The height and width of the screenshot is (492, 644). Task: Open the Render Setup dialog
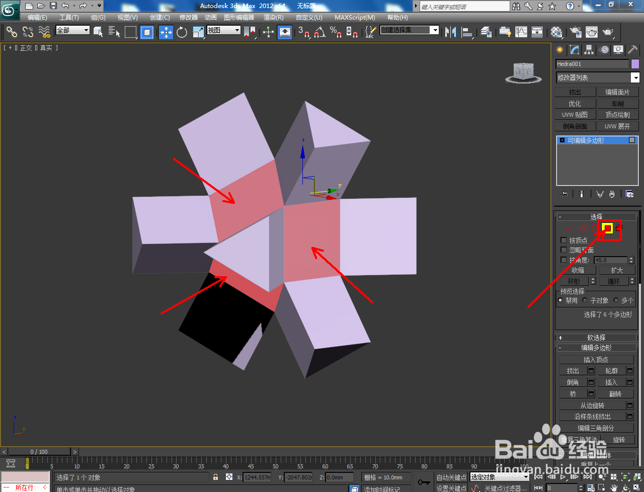coord(575,32)
